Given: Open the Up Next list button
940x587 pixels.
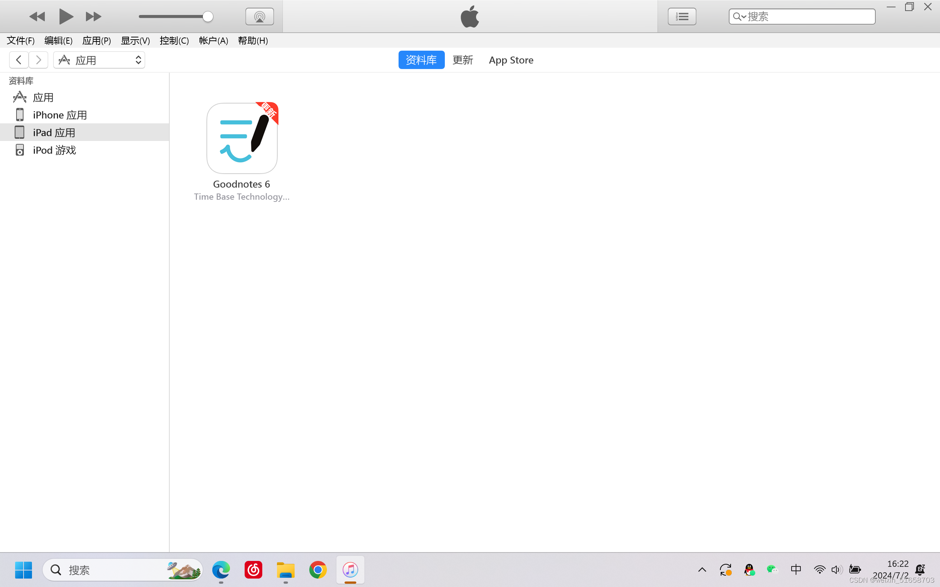Looking at the screenshot, I should coord(682,16).
